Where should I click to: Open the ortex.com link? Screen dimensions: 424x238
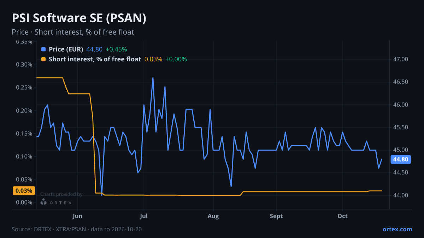[397, 229]
